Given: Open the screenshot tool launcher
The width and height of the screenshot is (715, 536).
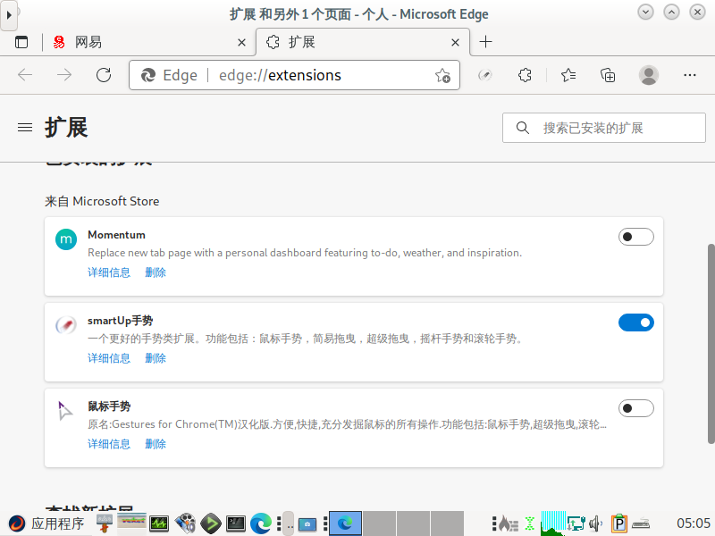Looking at the screenshot, I should (307, 524).
